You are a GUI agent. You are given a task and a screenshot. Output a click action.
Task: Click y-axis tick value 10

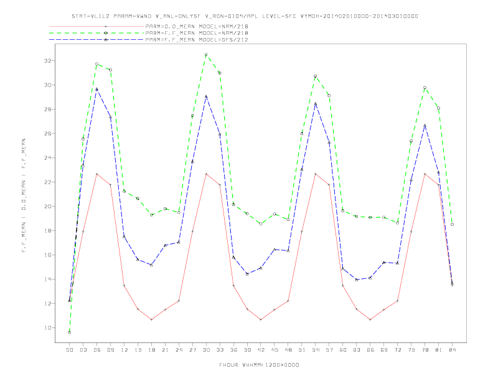point(47,328)
